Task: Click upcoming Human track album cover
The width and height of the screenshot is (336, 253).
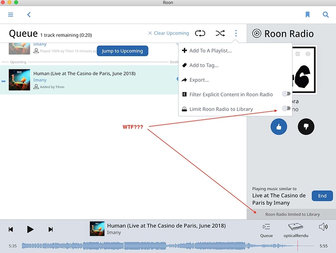Action: (19, 79)
